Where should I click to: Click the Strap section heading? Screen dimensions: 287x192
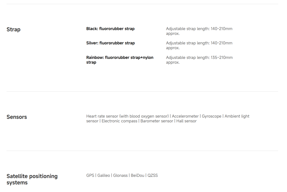(14, 30)
